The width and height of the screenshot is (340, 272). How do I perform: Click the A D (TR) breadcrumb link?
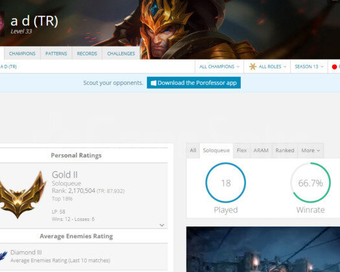8,67
